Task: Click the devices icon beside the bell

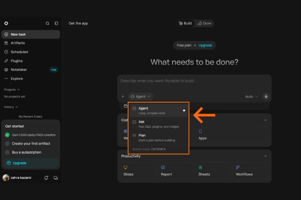Action: tap(56, 178)
